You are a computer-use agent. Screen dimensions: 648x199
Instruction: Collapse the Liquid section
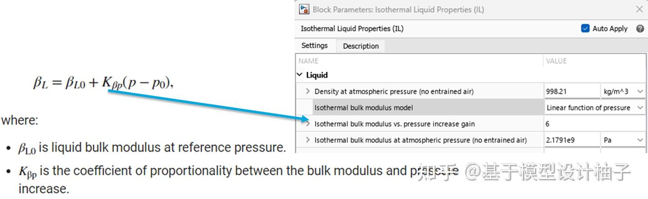(300, 75)
